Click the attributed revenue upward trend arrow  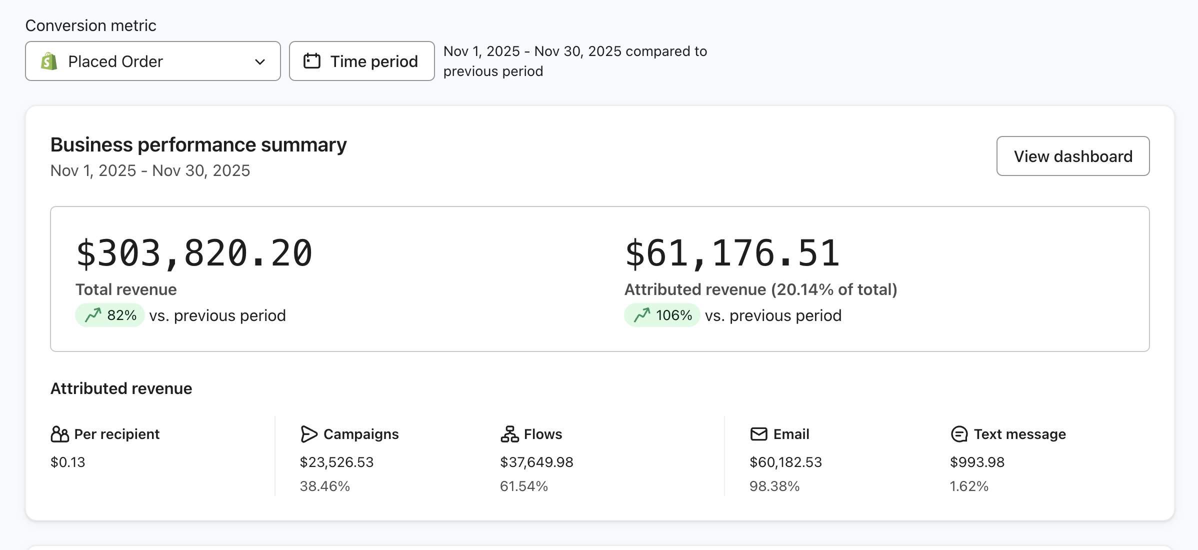(642, 315)
